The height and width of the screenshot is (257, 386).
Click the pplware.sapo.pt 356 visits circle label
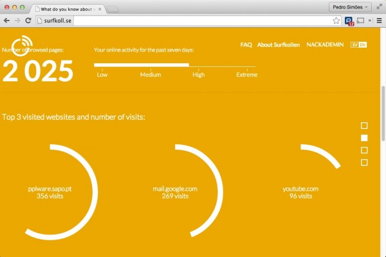click(x=50, y=193)
